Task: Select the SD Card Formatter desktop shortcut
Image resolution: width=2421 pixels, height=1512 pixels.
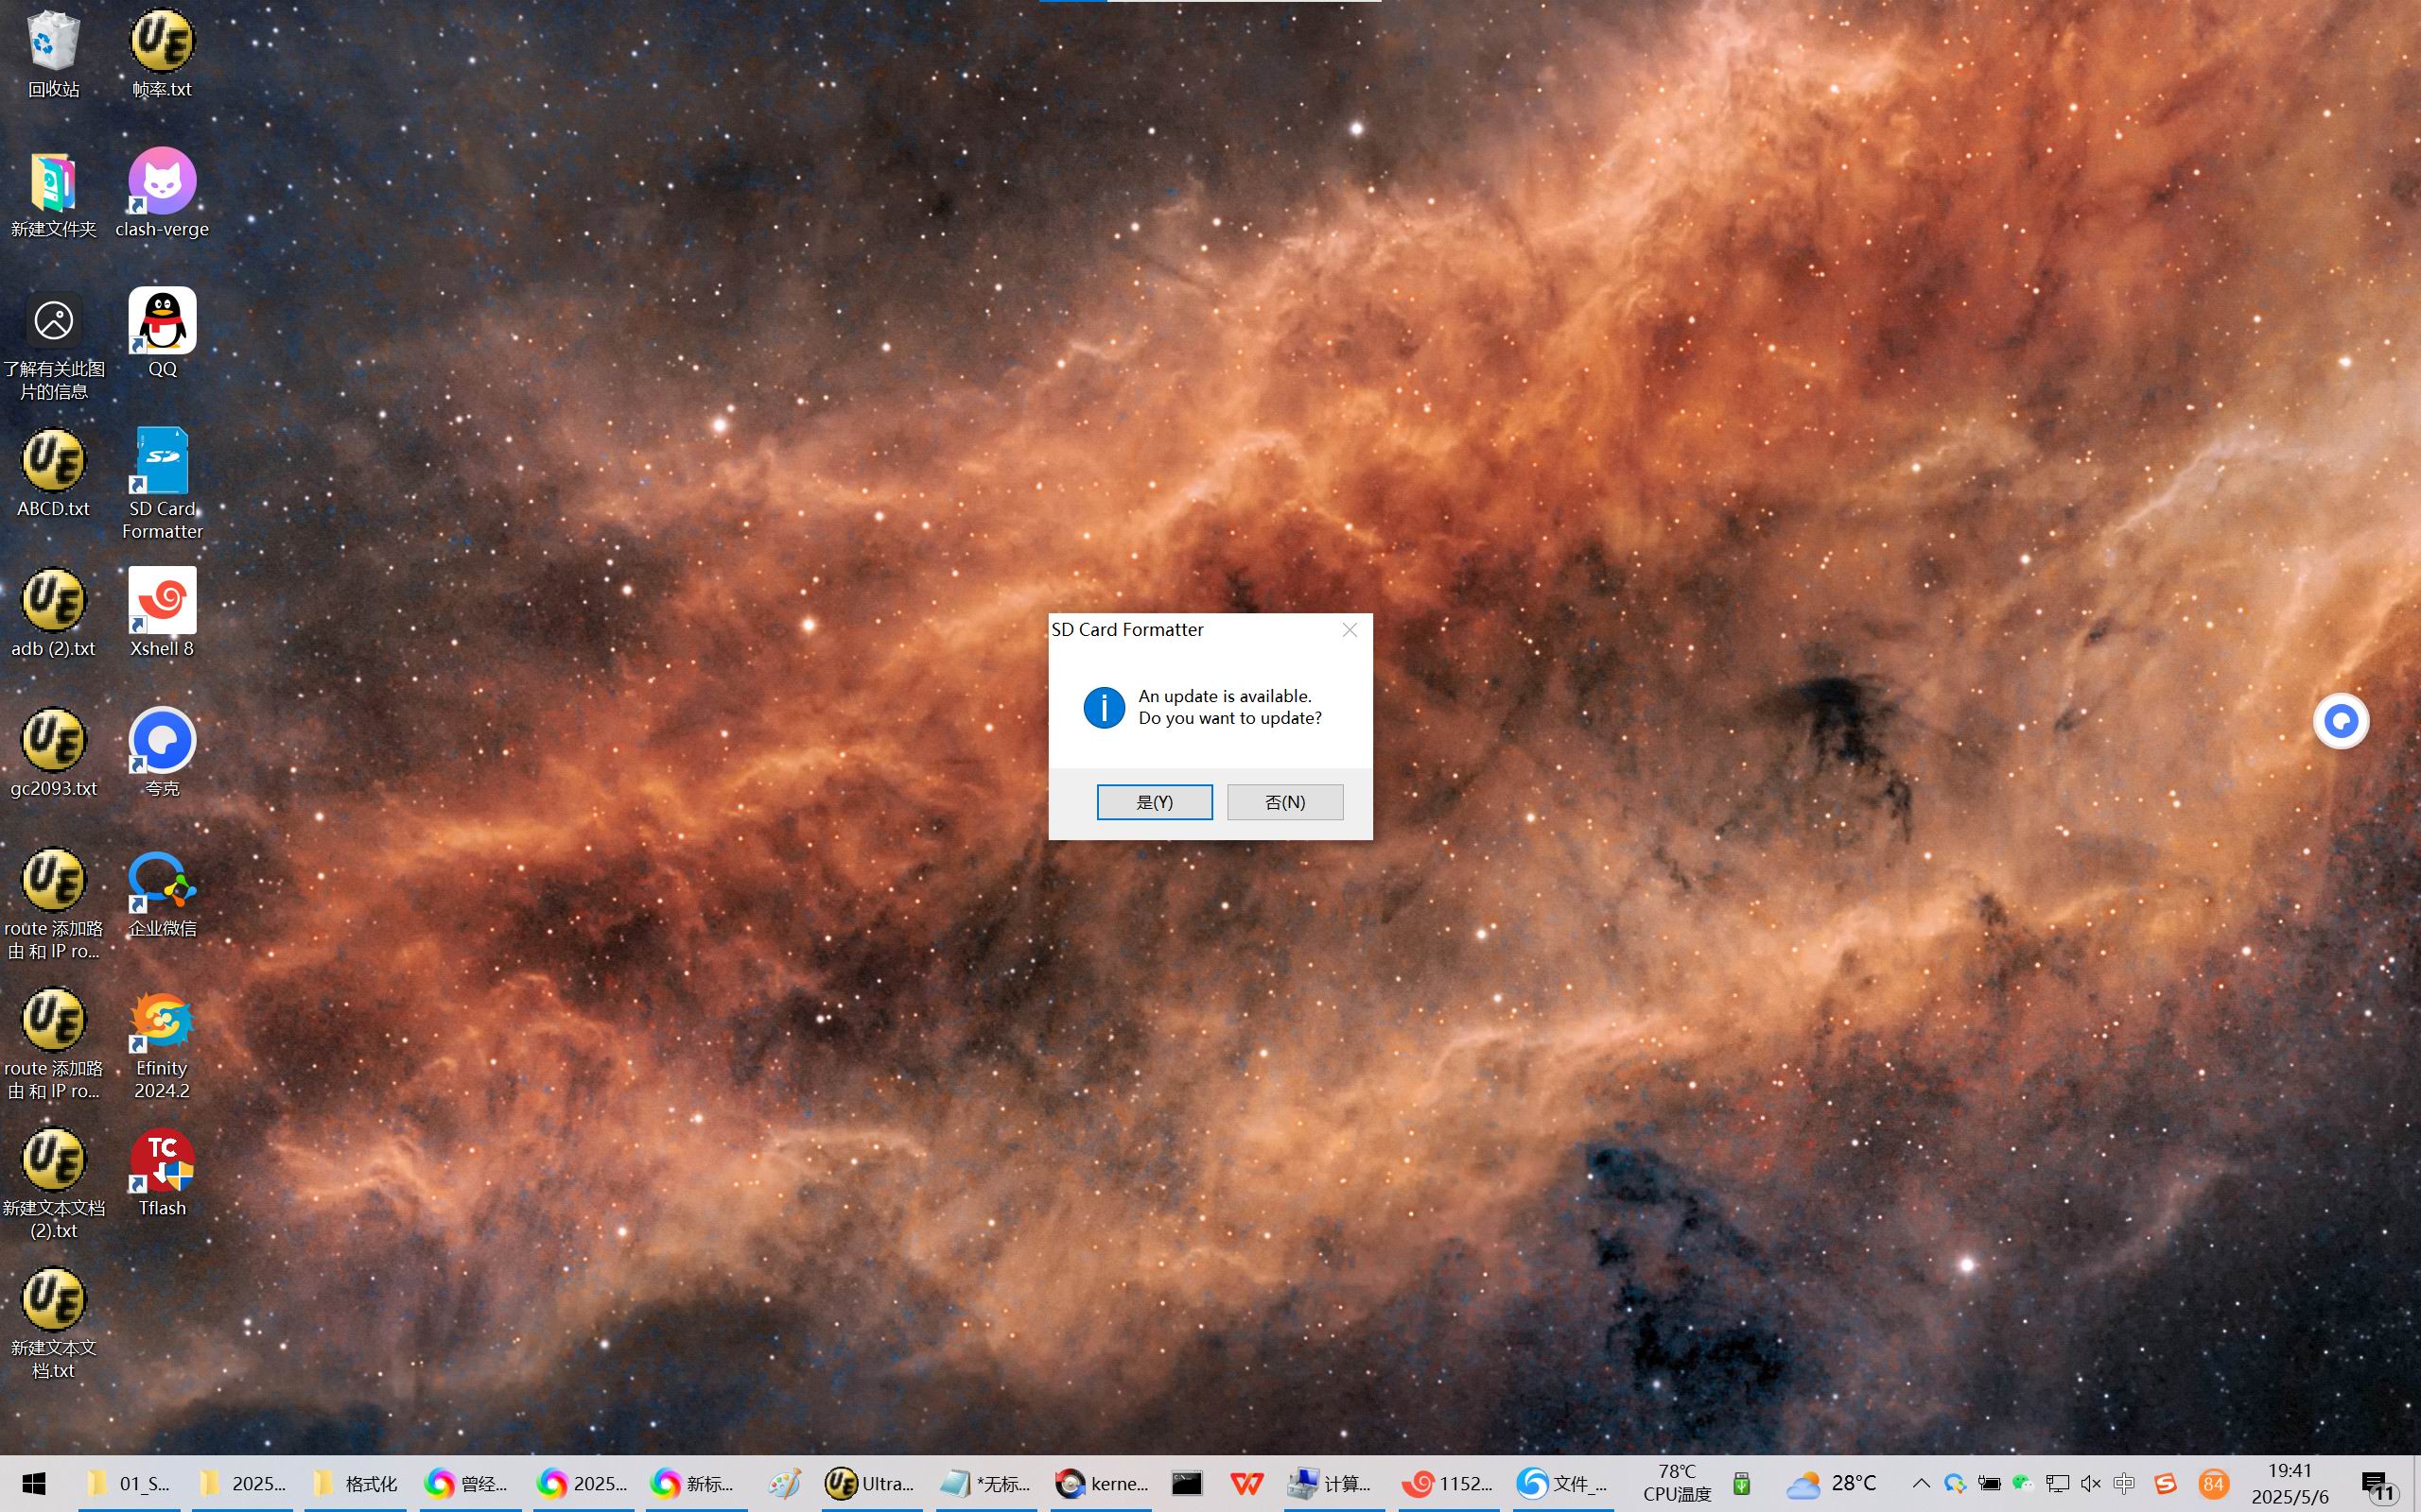Action: pos(162,463)
